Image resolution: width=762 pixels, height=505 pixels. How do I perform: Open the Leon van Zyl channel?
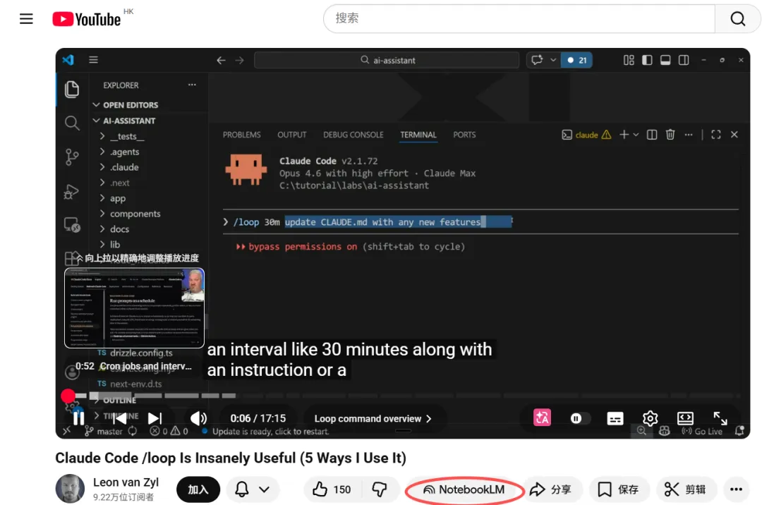point(126,482)
